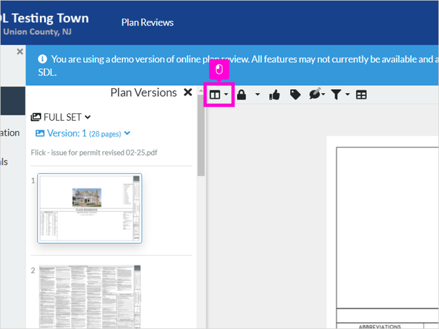The image size is (439, 329).
Task: Click the FULL SET images icon
Action: click(36, 117)
